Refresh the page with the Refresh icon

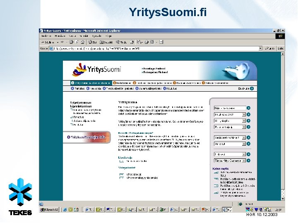[x=77, y=42]
